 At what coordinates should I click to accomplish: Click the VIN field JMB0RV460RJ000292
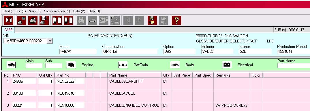point(25,41)
